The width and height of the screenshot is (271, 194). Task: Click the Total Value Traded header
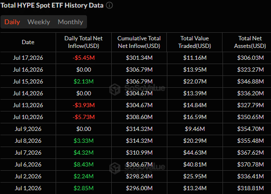coord(194,42)
